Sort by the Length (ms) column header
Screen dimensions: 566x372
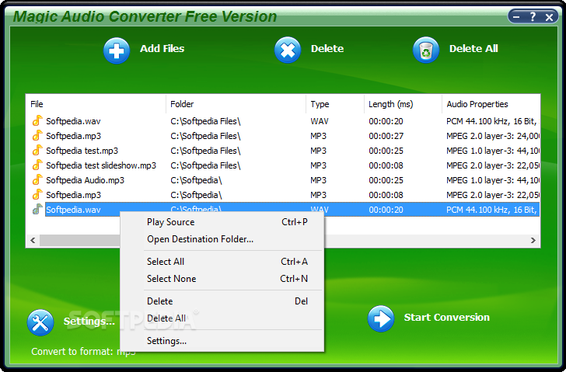[x=403, y=104]
